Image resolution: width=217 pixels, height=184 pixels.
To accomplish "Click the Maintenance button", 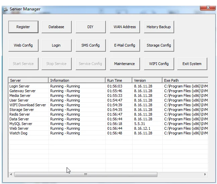I will coord(125,64).
